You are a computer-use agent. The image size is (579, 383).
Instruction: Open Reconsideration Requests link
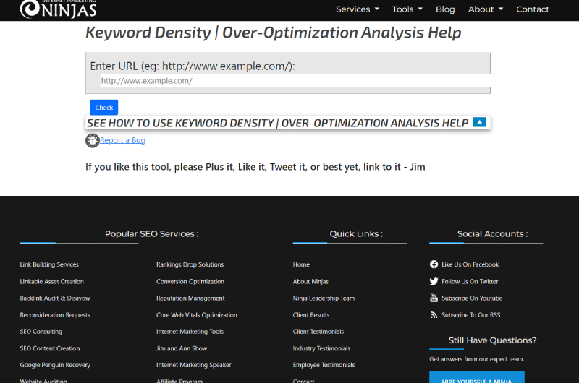coord(55,315)
